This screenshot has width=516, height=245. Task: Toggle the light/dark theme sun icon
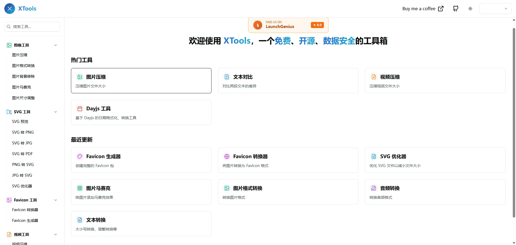(470, 9)
